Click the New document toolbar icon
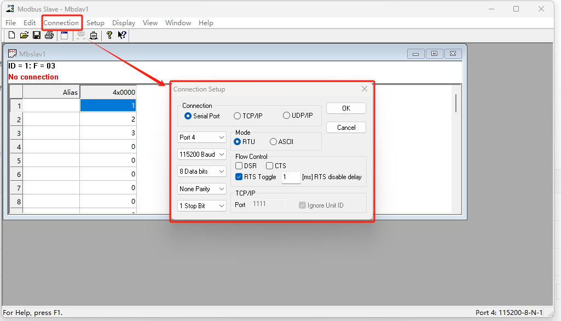Viewport: 561px width, 321px height. [11, 35]
